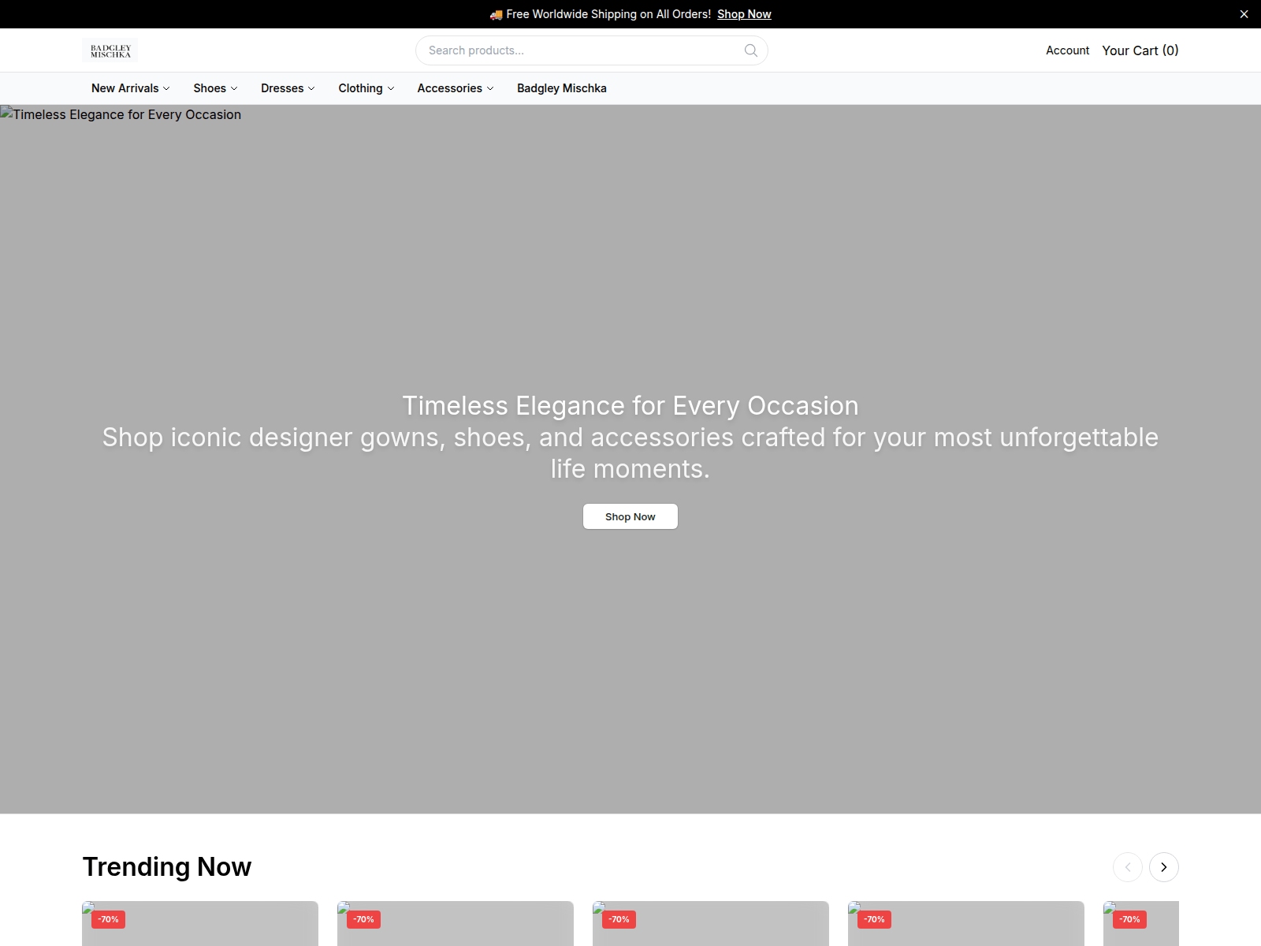Click the search magnifier icon

751,50
